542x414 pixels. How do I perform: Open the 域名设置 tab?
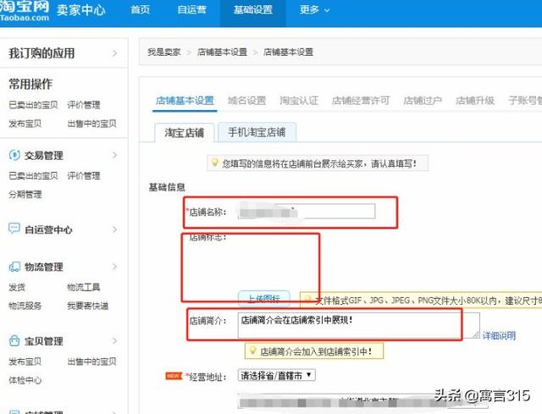tap(246, 101)
